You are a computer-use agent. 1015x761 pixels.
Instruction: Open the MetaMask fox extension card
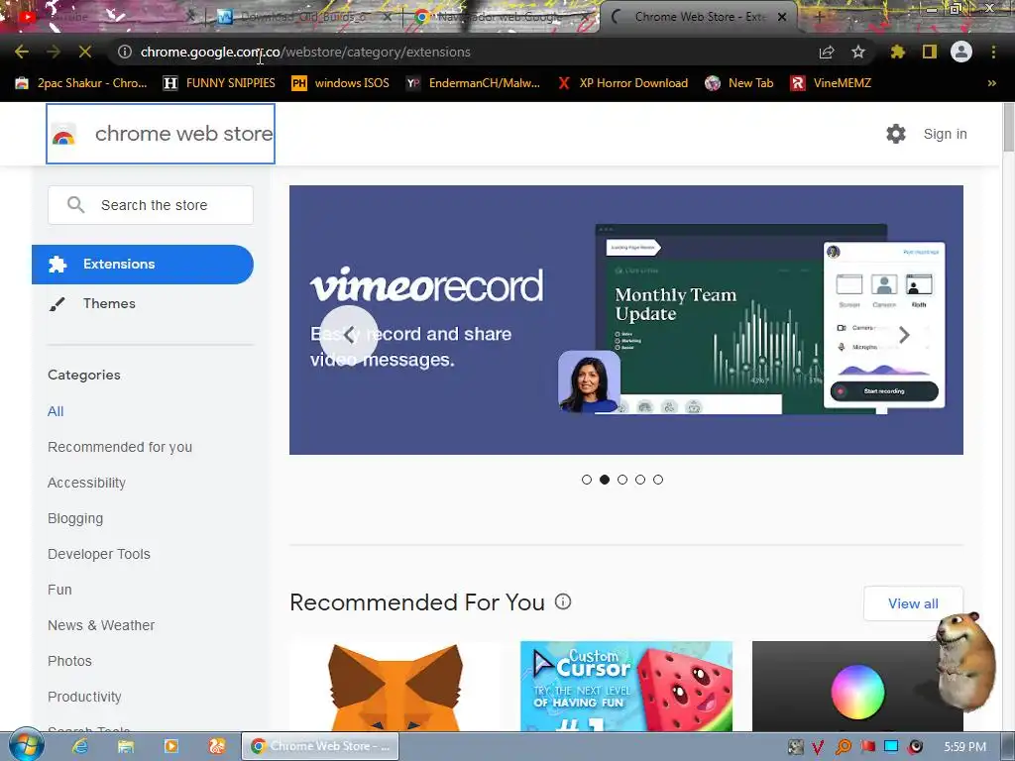click(395, 686)
